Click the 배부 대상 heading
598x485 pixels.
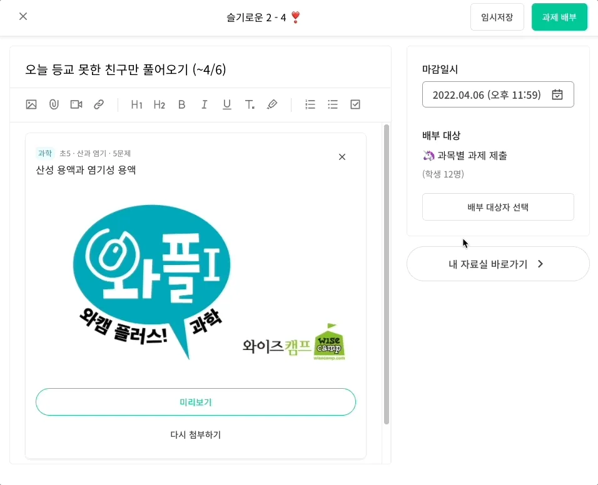point(441,136)
